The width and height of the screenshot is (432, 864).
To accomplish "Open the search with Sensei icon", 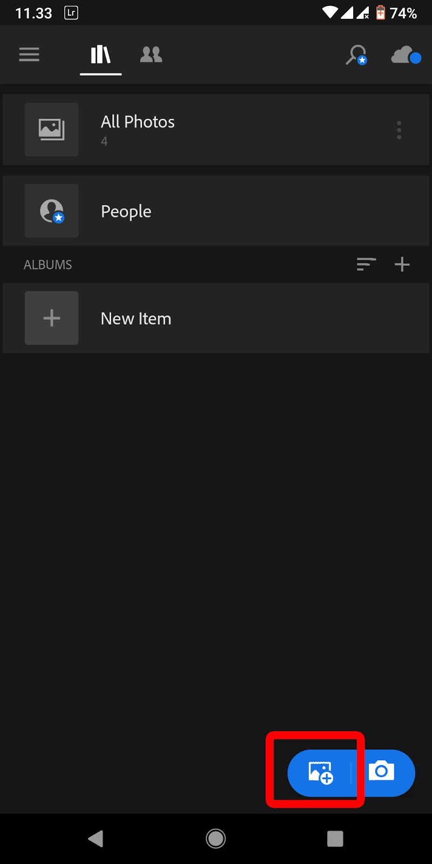I will coord(356,55).
